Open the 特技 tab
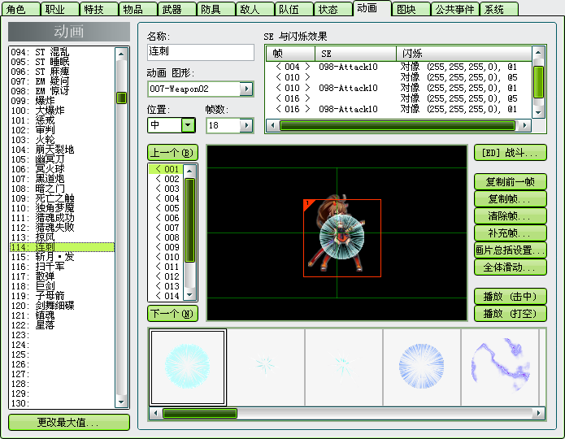 coord(98,9)
